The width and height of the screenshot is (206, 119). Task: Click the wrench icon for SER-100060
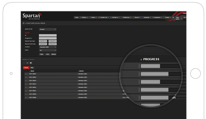pyautogui.click(x=28, y=98)
